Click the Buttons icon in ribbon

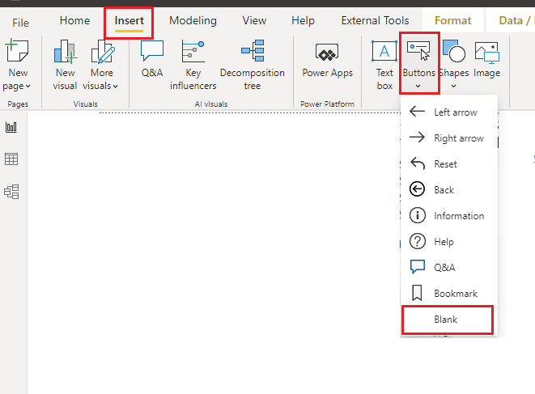point(419,51)
